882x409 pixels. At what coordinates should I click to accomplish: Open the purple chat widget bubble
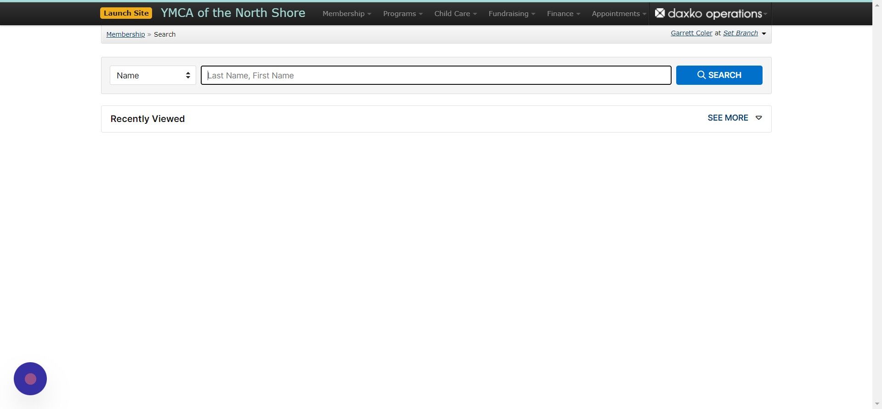tap(30, 379)
